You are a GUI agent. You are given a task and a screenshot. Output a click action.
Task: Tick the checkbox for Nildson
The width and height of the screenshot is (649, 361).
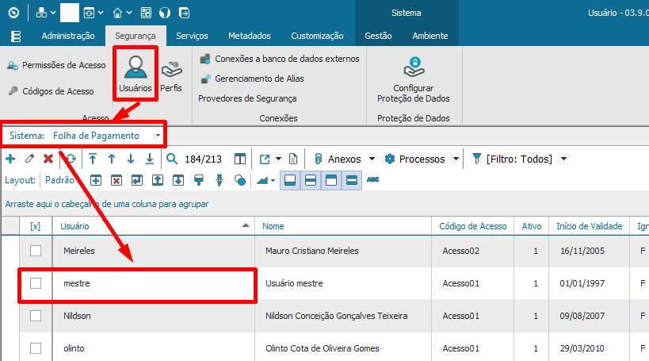click(36, 316)
